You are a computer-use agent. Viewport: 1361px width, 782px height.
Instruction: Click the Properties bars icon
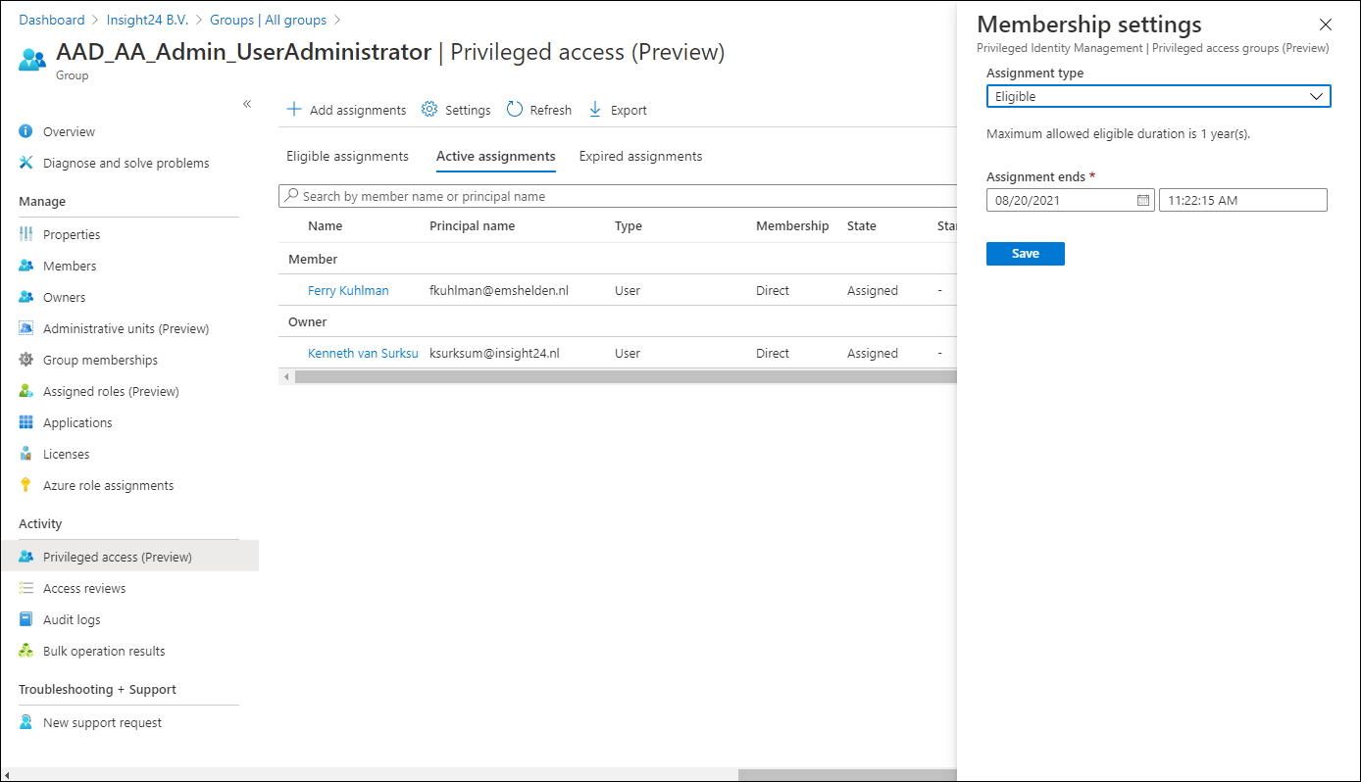point(26,234)
